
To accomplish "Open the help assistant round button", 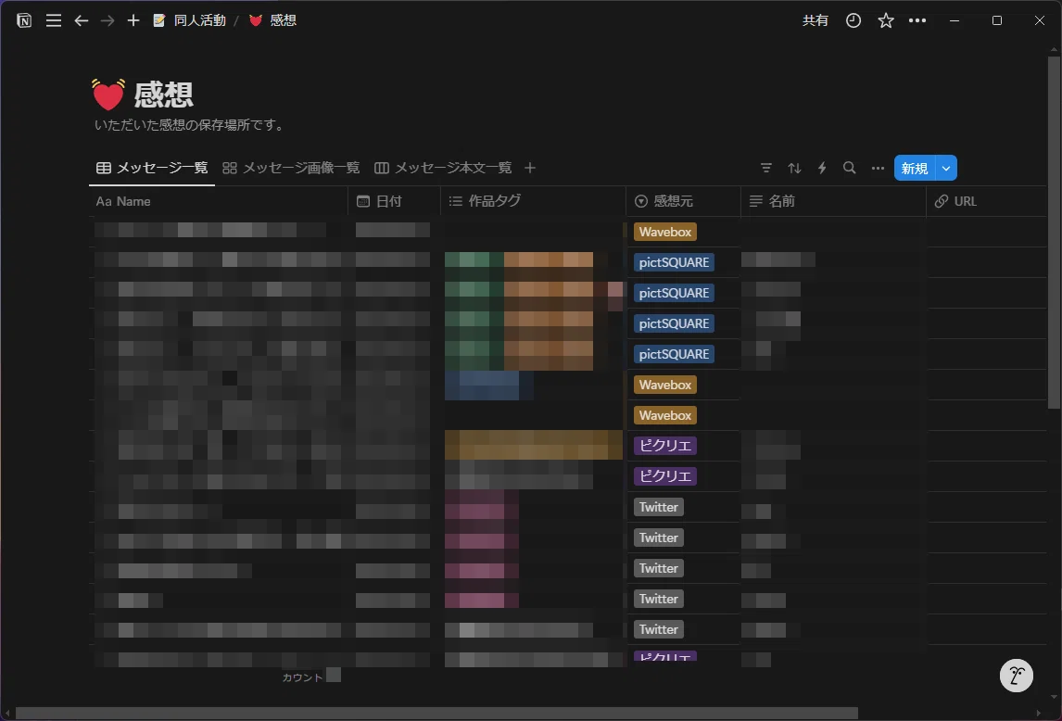I will 1016,675.
